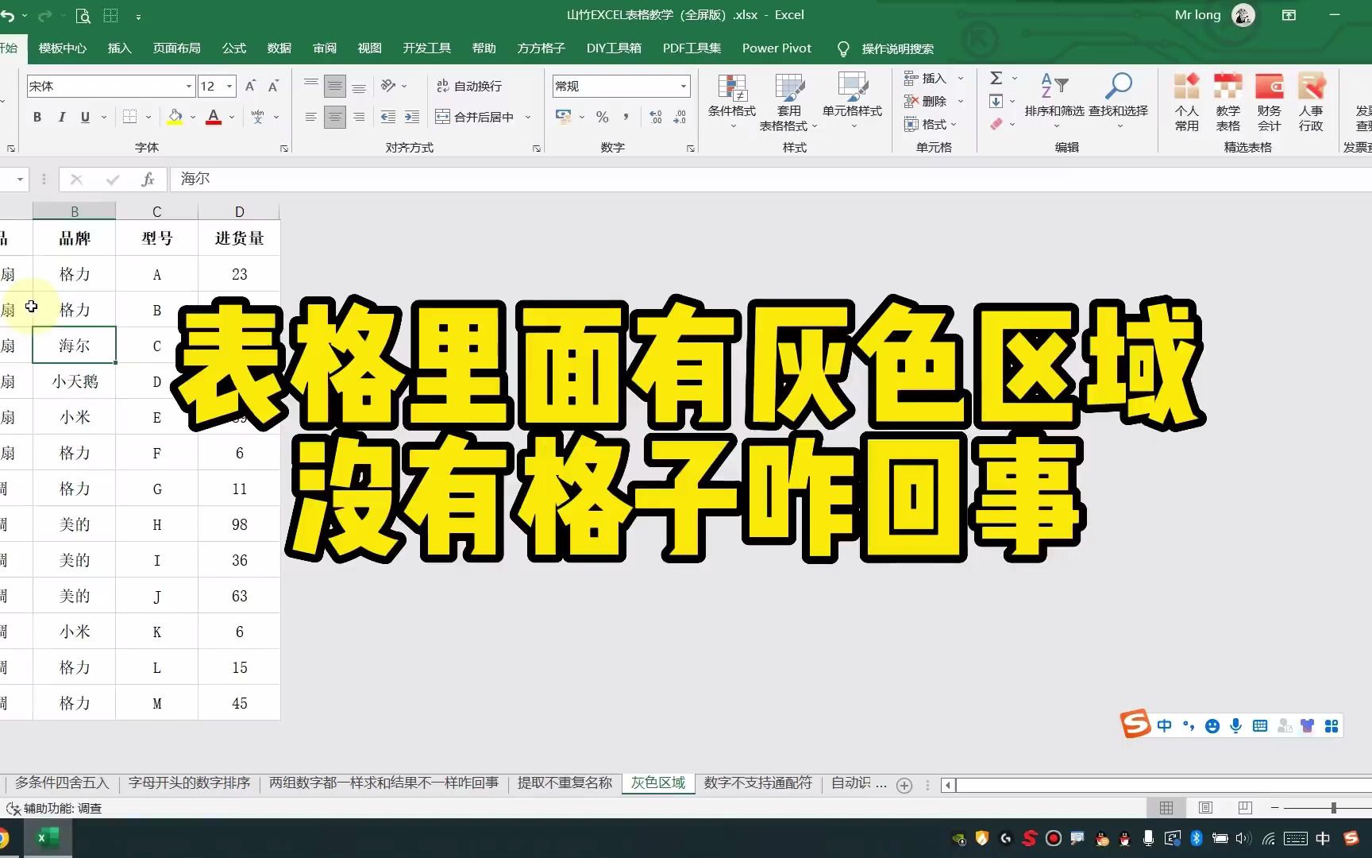
Task: Switch to 提取不重复名称 sheet tab
Action: click(565, 783)
